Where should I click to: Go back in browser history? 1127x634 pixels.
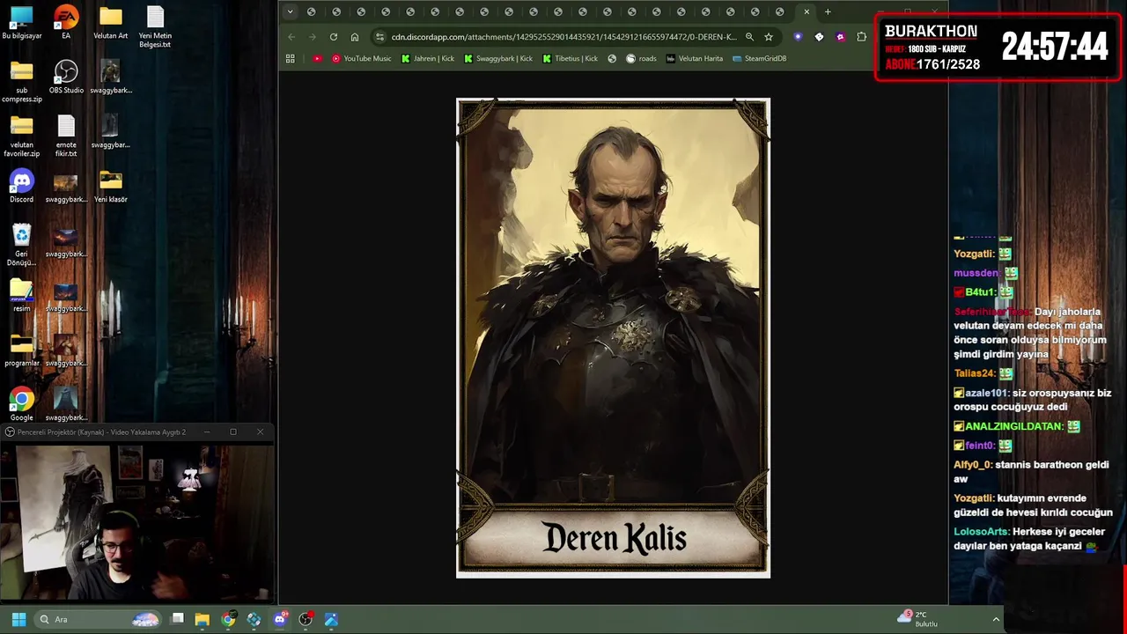tap(291, 37)
